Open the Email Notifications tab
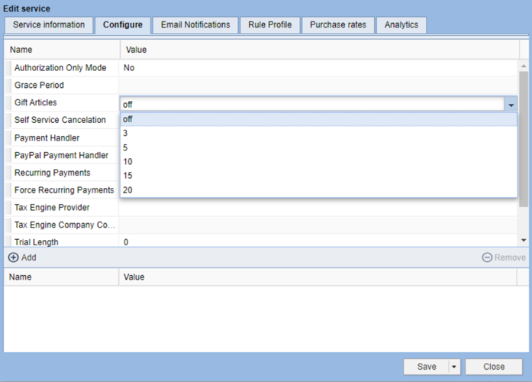 pyautogui.click(x=195, y=25)
